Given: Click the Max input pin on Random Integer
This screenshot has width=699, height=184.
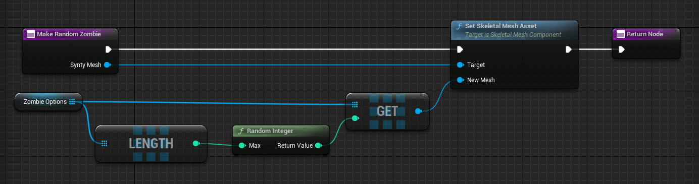Looking at the screenshot, I should pos(242,146).
